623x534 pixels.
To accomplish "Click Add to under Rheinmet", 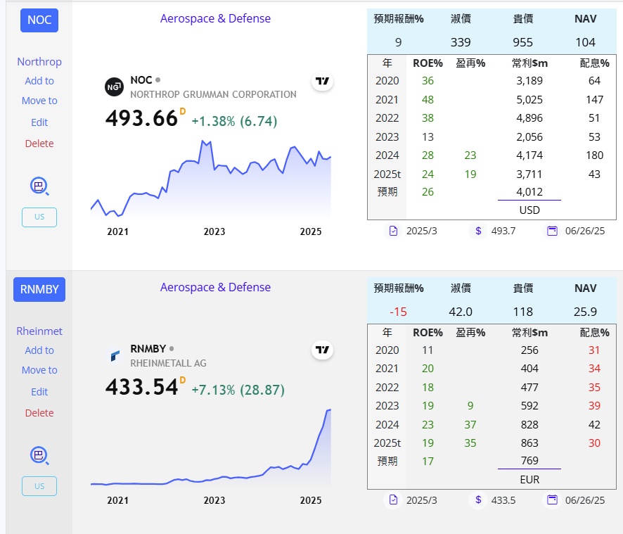I will click(39, 350).
